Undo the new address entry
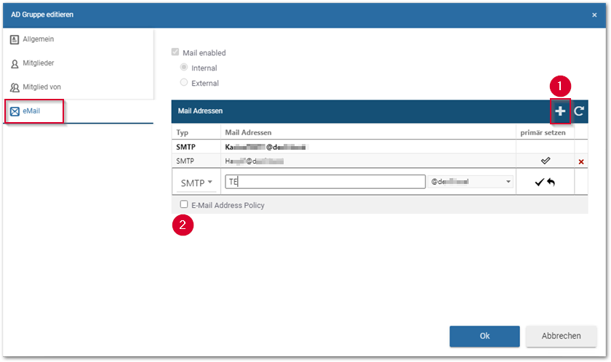 tap(551, 182)
